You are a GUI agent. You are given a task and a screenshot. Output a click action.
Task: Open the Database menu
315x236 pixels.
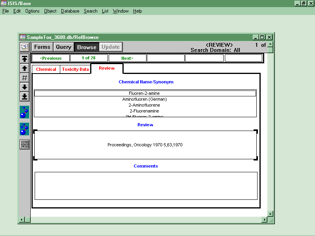(x=70, y=11)
